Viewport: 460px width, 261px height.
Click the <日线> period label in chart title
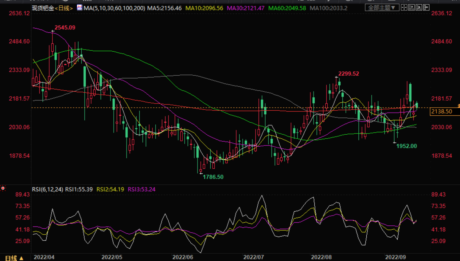64,8
